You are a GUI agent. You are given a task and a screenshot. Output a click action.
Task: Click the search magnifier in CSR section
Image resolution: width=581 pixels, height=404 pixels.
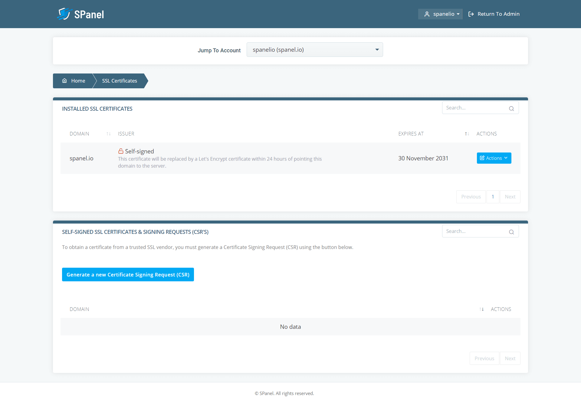pos(511,232)
